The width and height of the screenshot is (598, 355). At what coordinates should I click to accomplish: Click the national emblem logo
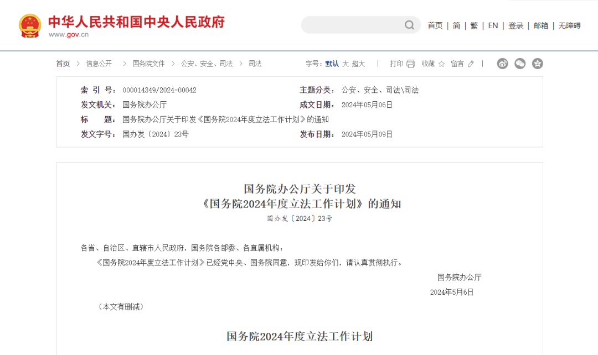(x=30, y=25)
